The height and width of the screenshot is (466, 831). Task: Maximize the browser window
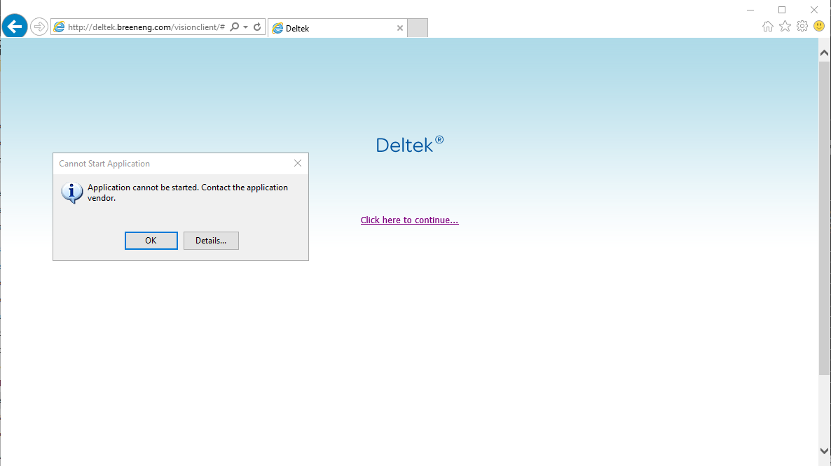(x=782, y=10)
